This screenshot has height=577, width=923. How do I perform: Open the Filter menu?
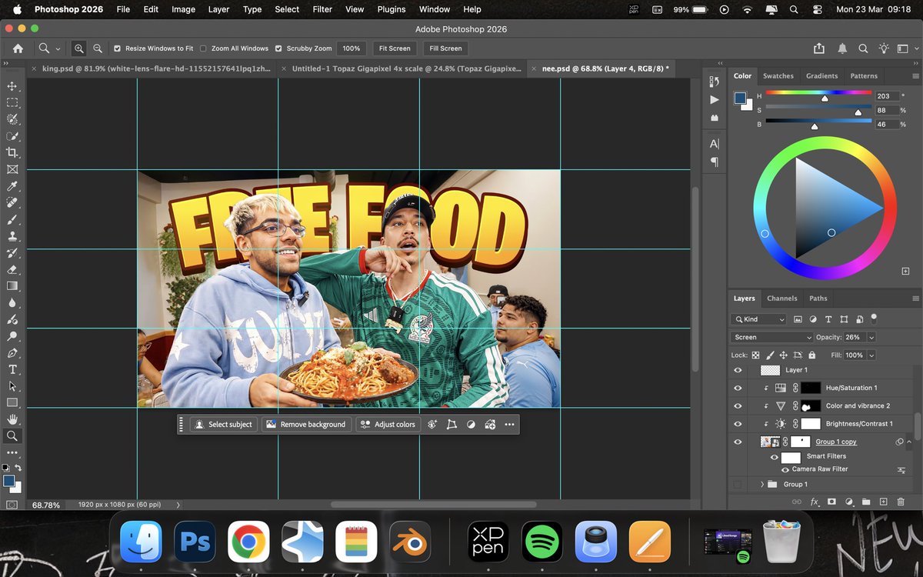pos(322,9)
